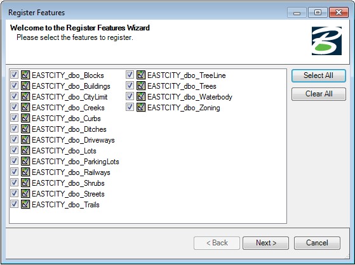Select the icon next to EASTCITY_dbo_Trails
The image size is (355, 265).
click(25, 204)
